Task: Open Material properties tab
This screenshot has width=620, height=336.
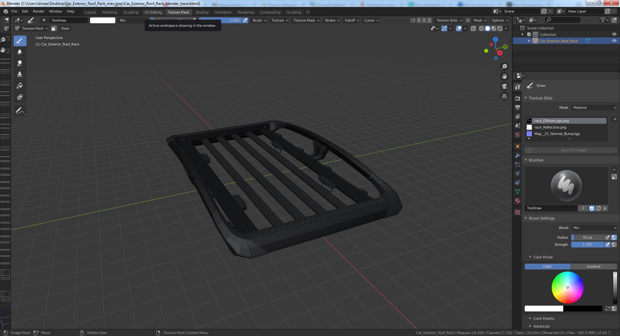Action: click(518, 201)
